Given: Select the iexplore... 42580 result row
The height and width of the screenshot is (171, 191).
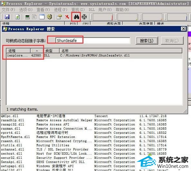Looking at the screenshot, I should pos(94,56).
